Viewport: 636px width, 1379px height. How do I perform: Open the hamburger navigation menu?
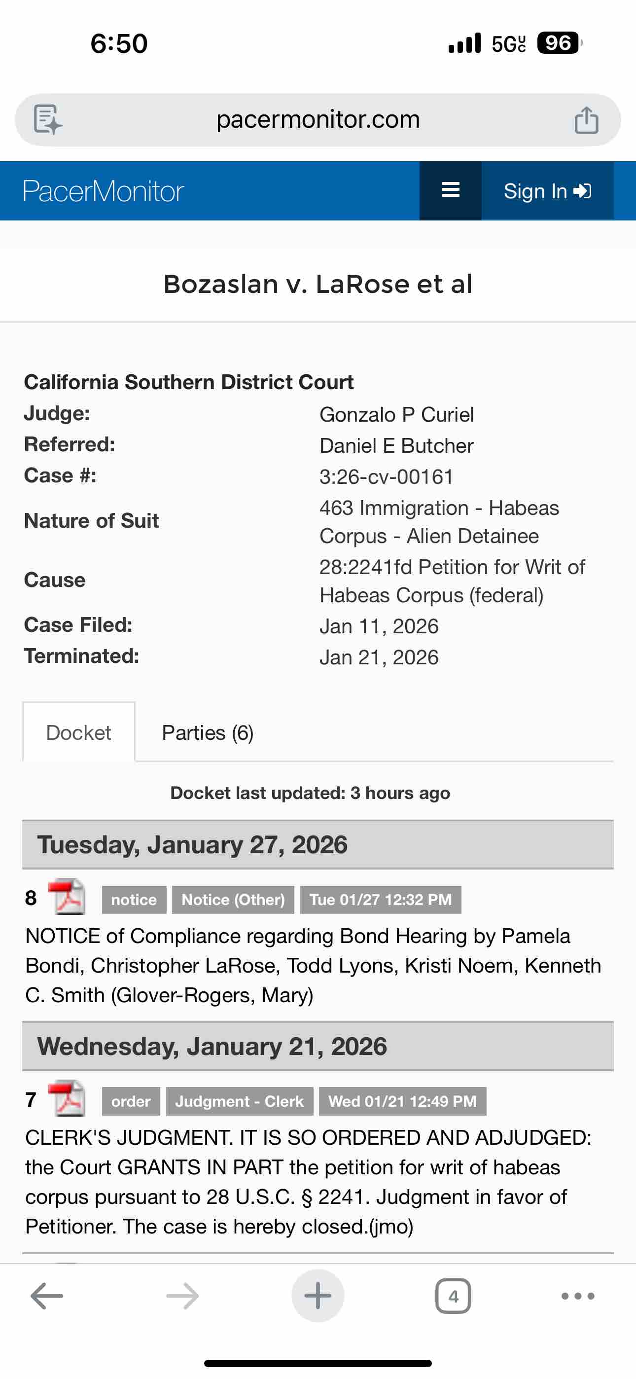tap(450, 190)
